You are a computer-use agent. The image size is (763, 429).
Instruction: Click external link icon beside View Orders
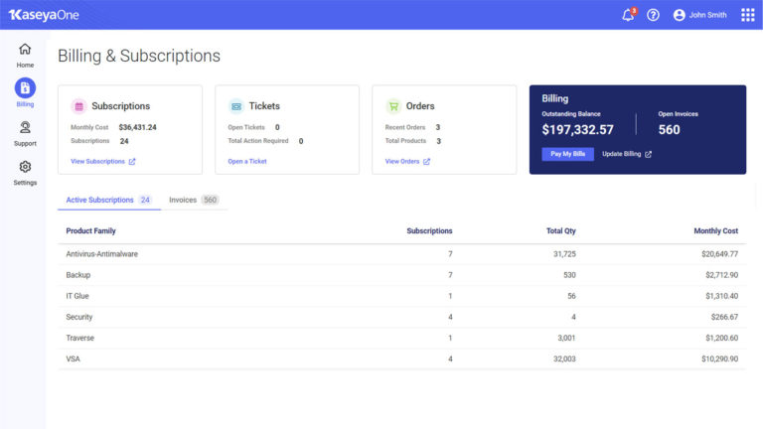coord(426,162)
